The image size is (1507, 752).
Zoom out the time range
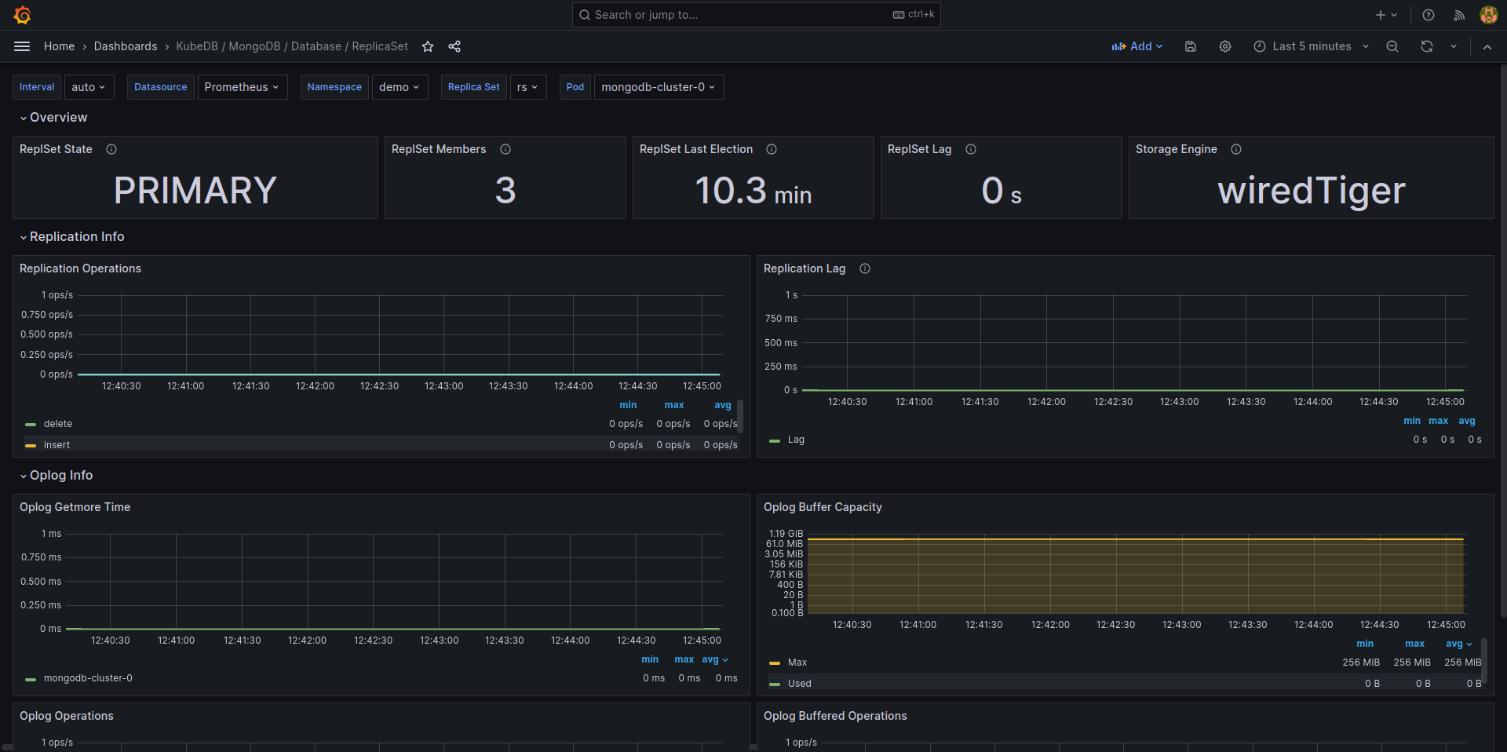pos(1392,46)
